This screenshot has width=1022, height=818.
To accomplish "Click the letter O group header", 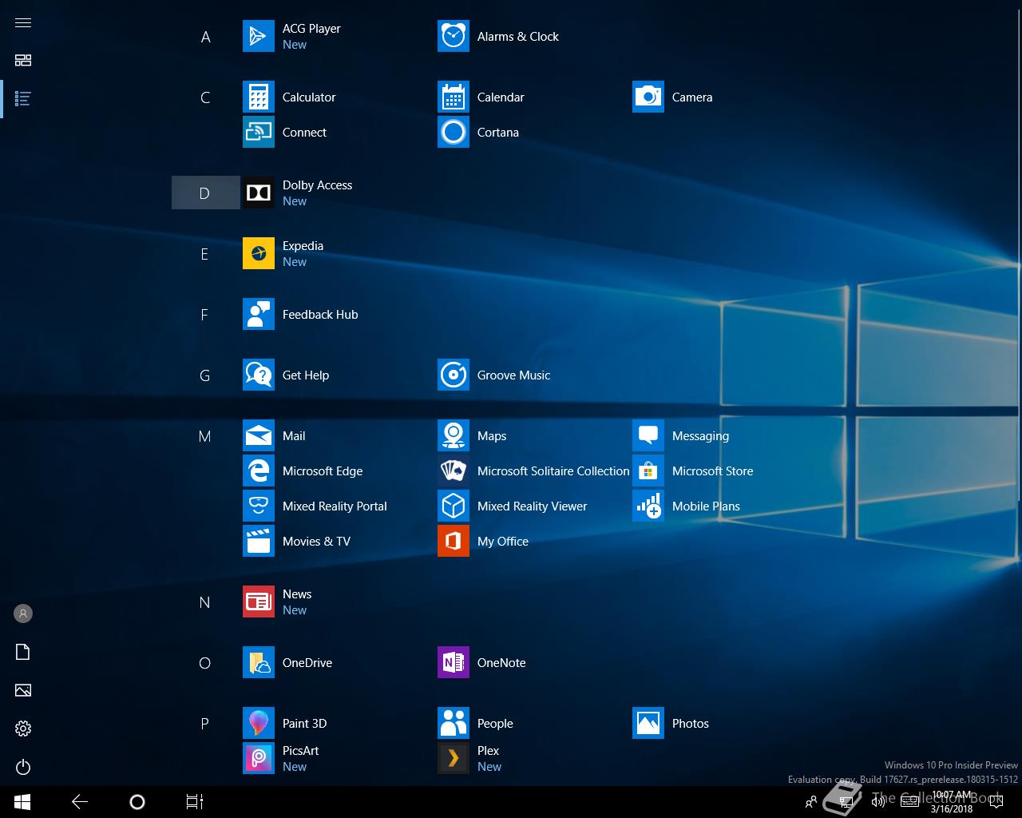I will [x=205, y=663].
